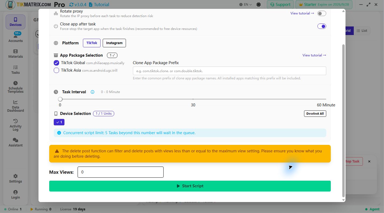384x213 pixels.
Task: Click the "1 / 1 Units" badge
Action: point(103,114)
